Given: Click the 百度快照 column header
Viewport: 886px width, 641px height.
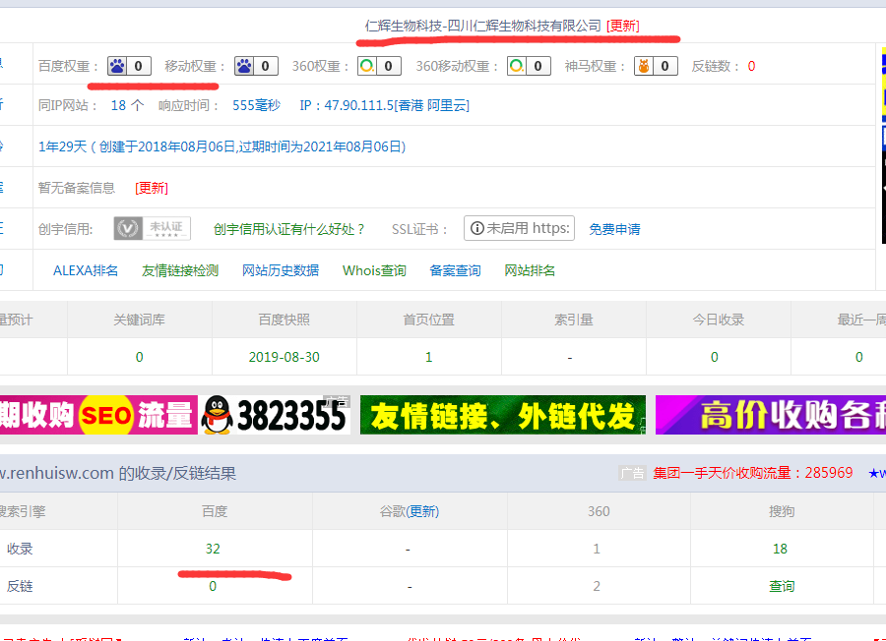Looking at the screenshot, I should click(285, 320).
